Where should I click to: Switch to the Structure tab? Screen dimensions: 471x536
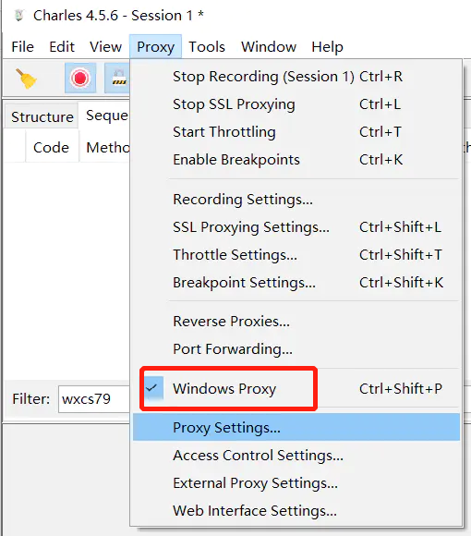pos(42,117)
